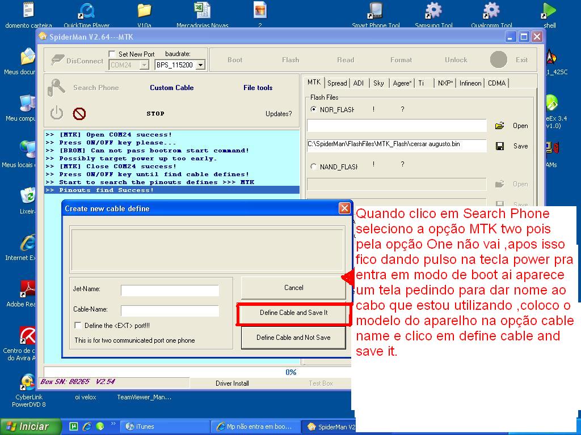The height and width of the screenshot is (435, 581).
Task: Click the red STOP prohibition icon
Action: [79, 114]
